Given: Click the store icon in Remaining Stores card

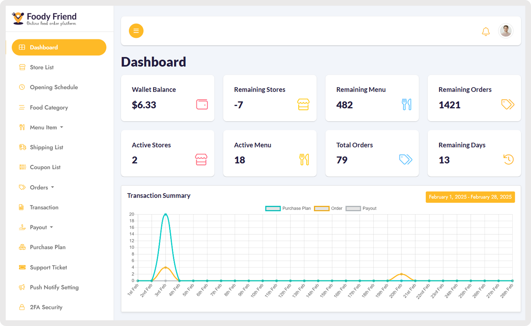Looking at the screenshot, I should coord(303,104).
